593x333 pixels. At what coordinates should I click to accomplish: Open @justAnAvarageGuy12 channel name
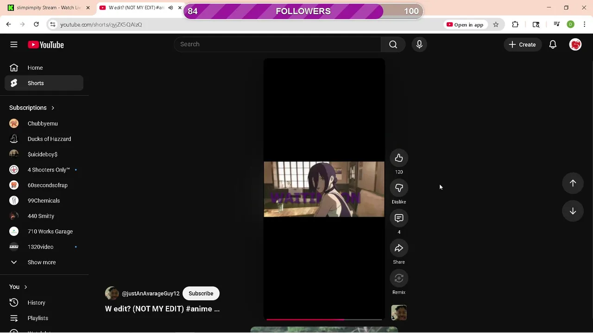(x=151, y=294)
